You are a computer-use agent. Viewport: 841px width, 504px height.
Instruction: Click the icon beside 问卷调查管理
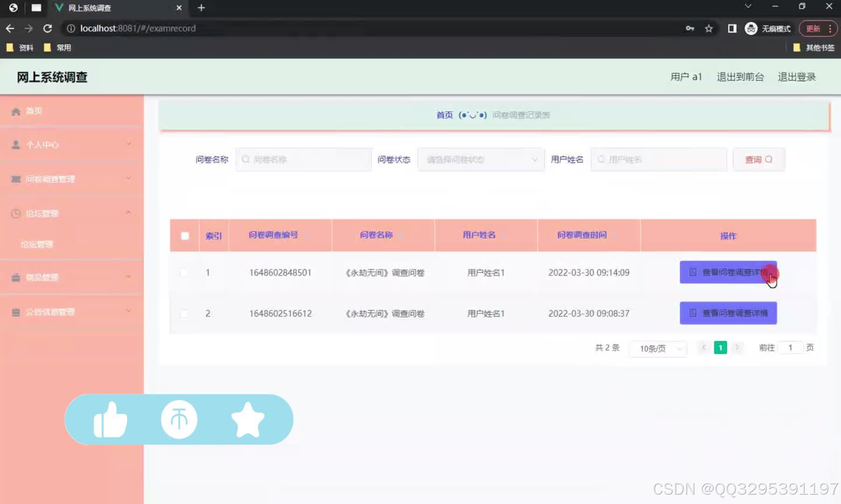(x=16, y=179)
